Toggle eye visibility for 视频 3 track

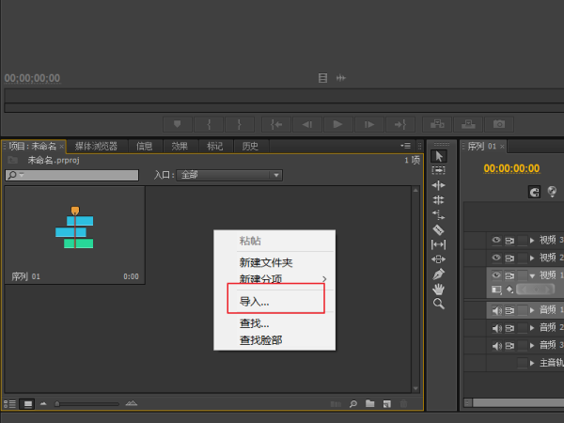(496, 241)
